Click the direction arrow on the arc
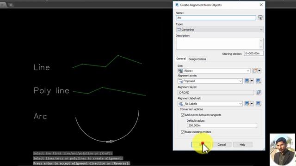The width and height of the screenshot is (296, 166). pos(110,142)
